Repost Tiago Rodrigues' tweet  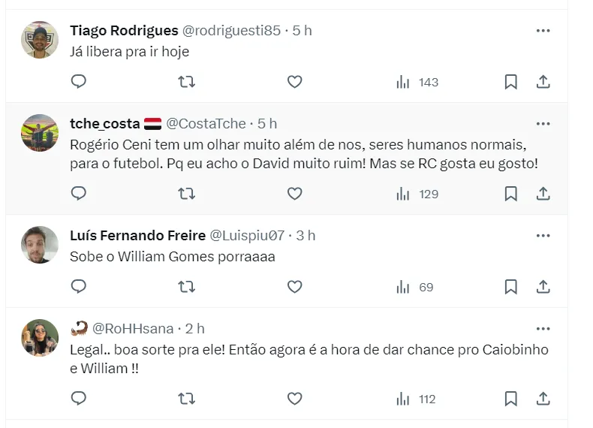tap(187, 82)
